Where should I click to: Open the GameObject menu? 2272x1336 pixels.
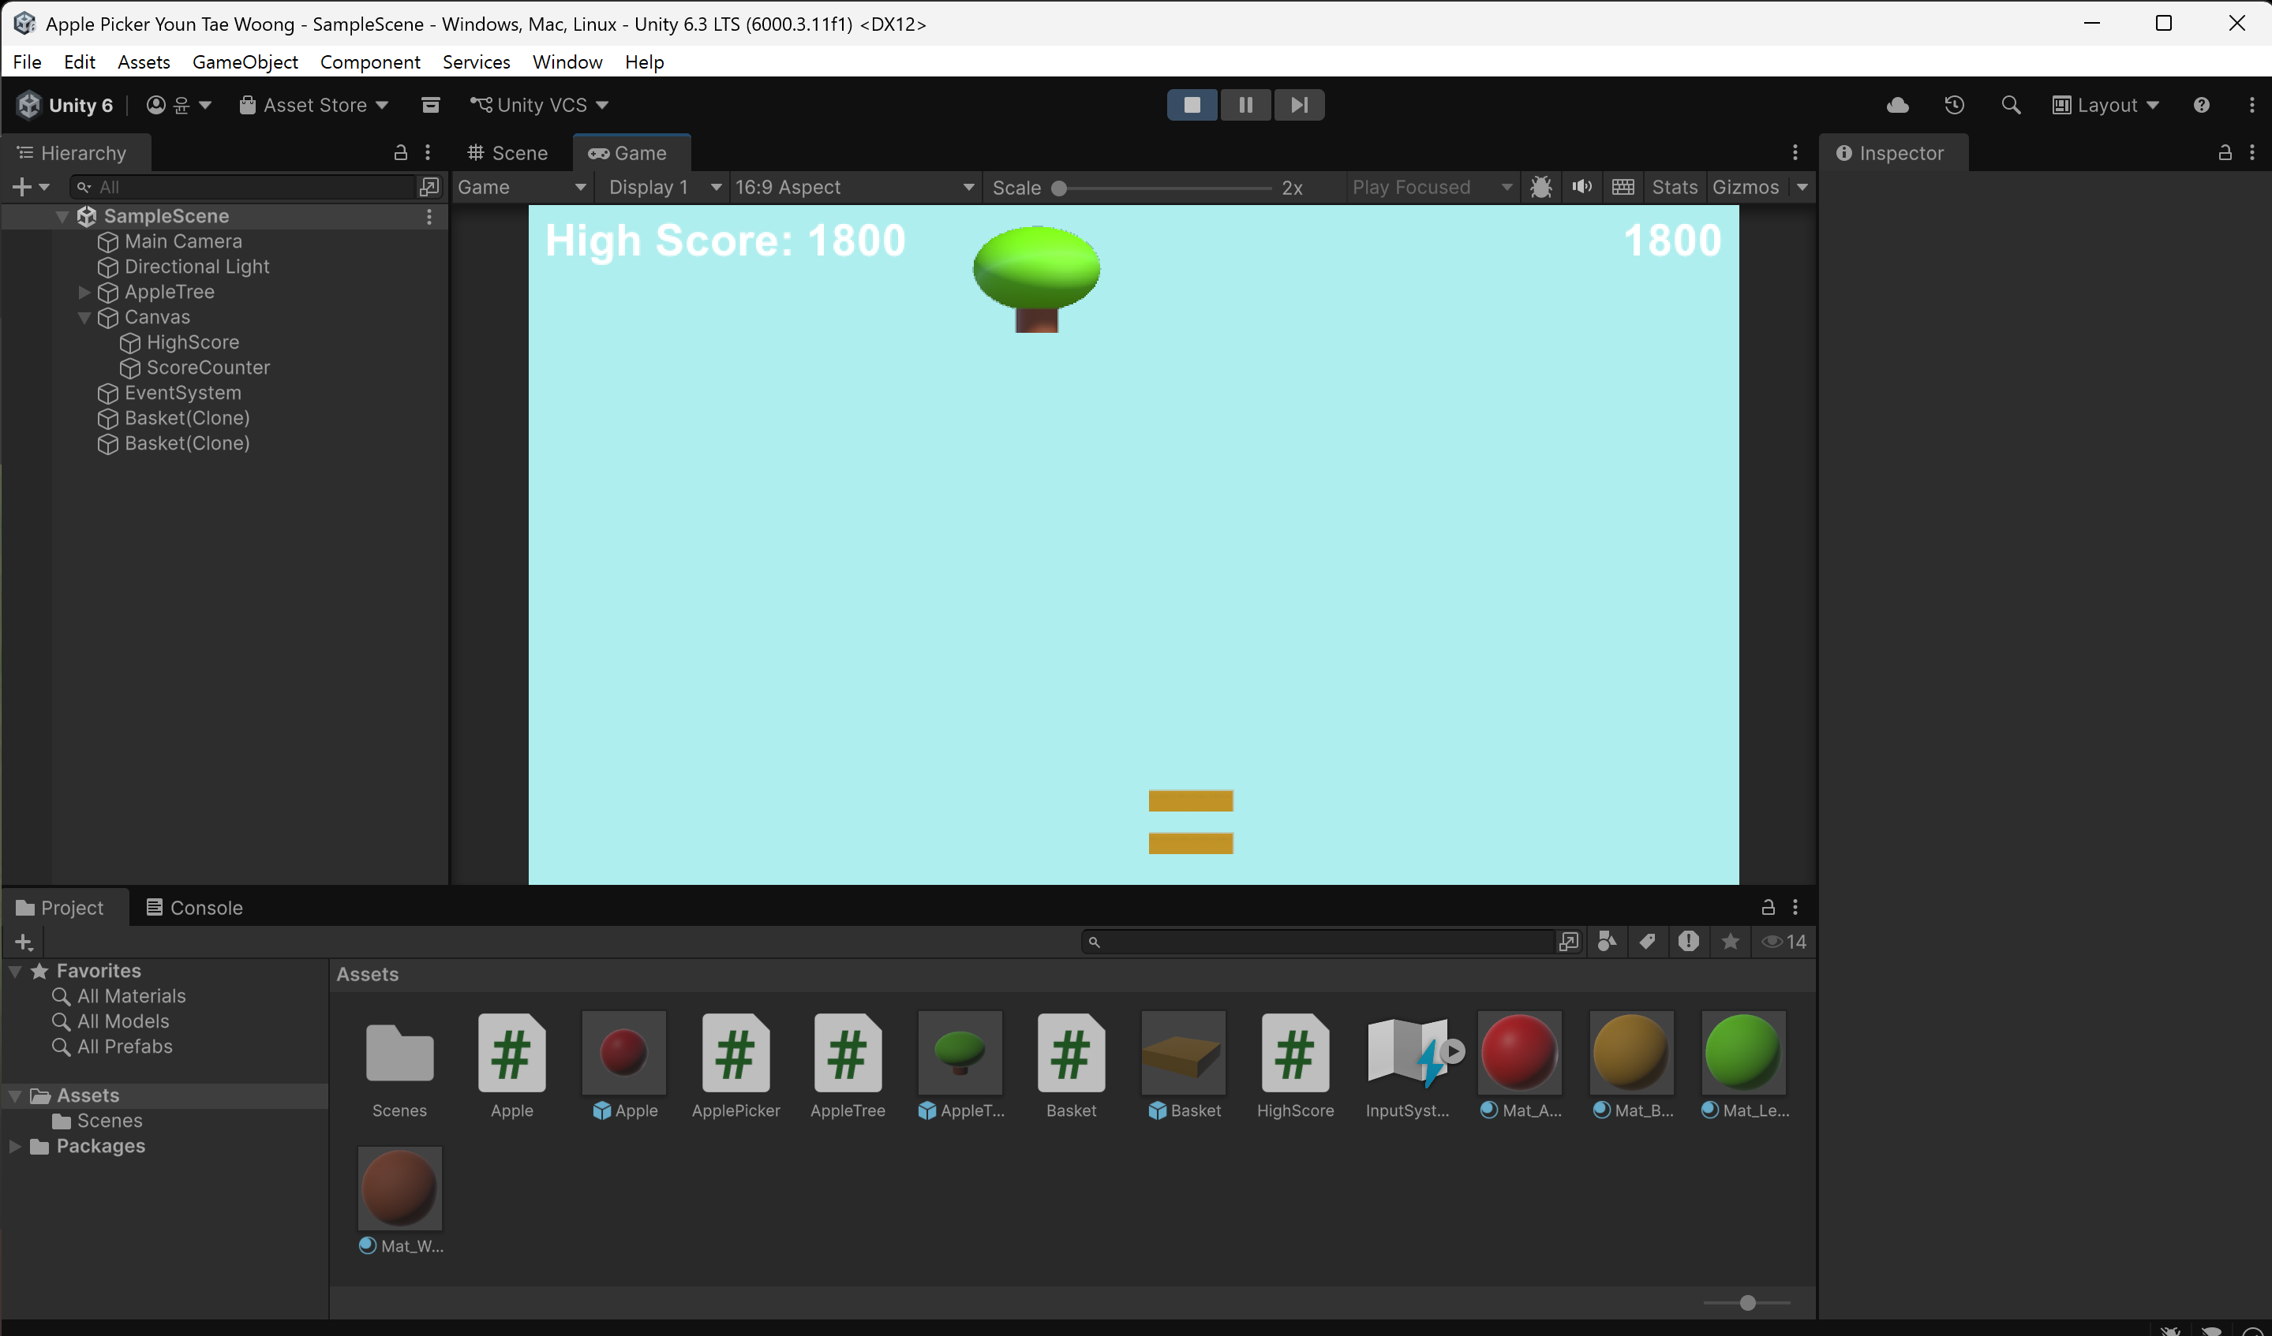point(245,62)
